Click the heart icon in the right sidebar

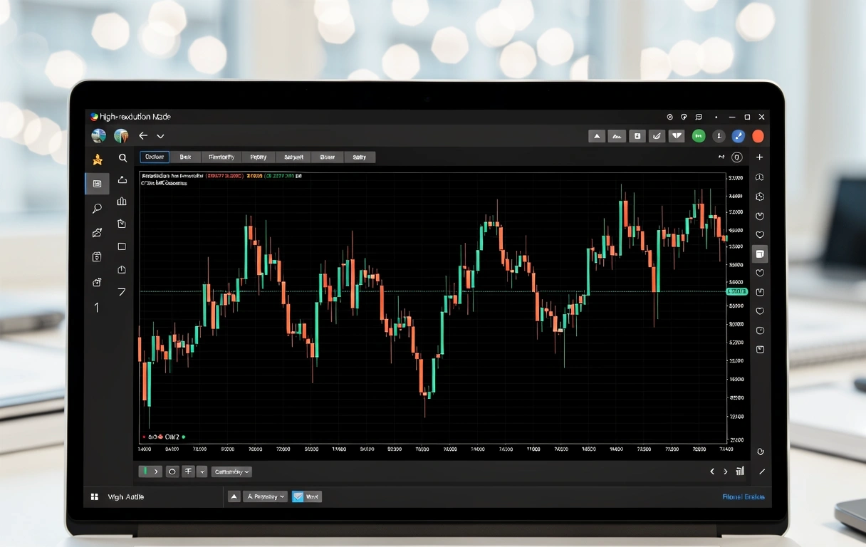pos(760,234)
